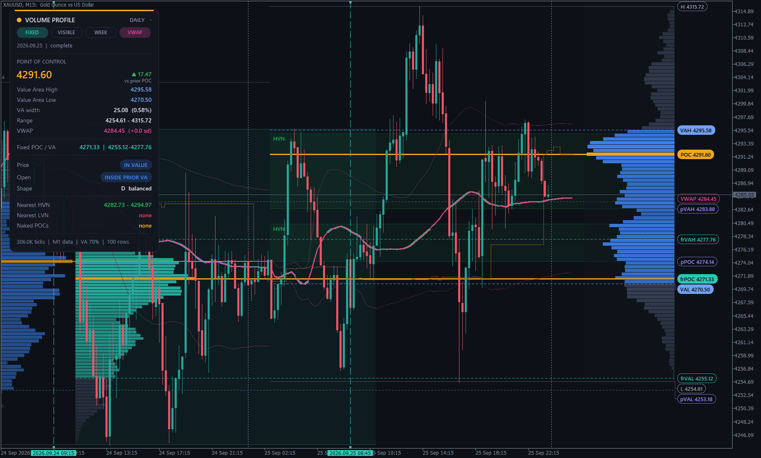Switch to VISIBLE profile mode
Viewport: 761px width, 458px height.
pyautogui.click(x=66, y=33)
